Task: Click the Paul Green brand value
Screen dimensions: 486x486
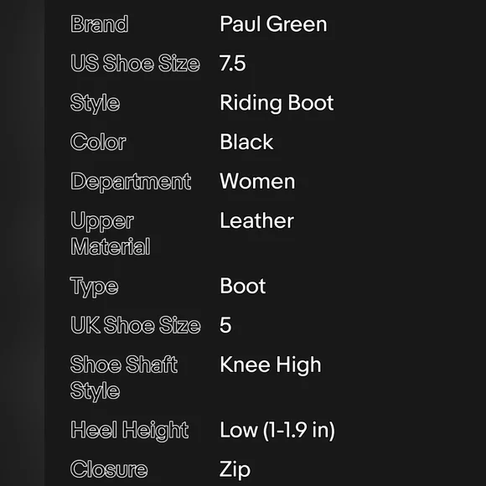Action: point(273,24)
